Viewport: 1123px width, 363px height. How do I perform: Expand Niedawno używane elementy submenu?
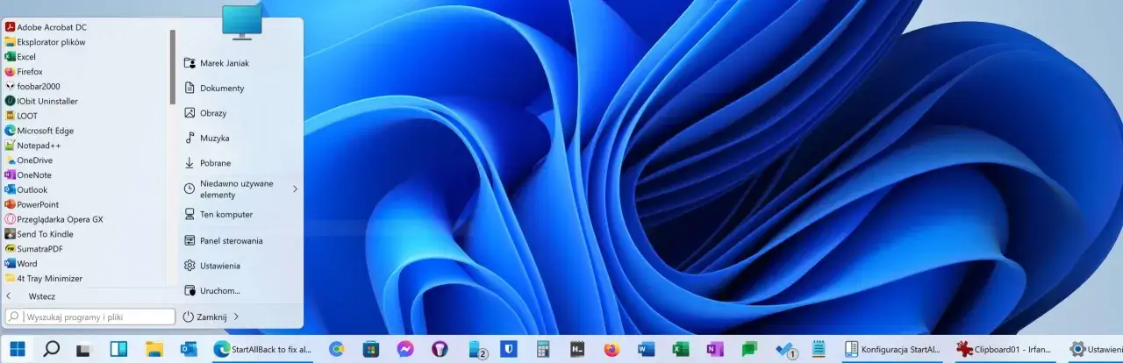(x=240, y=189)
